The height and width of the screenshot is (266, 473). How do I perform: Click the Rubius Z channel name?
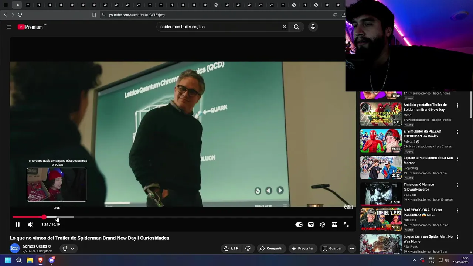409,141
